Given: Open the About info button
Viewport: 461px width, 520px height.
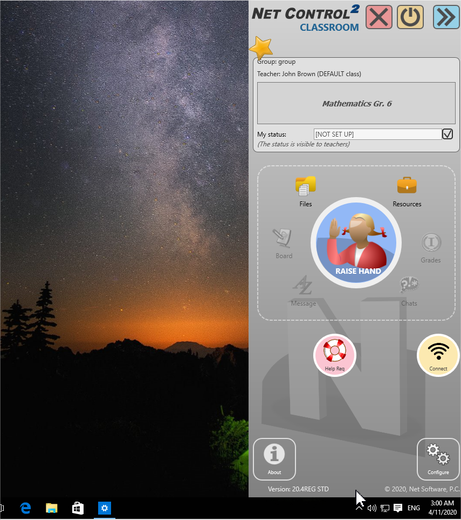Looking at the screenshot, I should click(274, 460).
